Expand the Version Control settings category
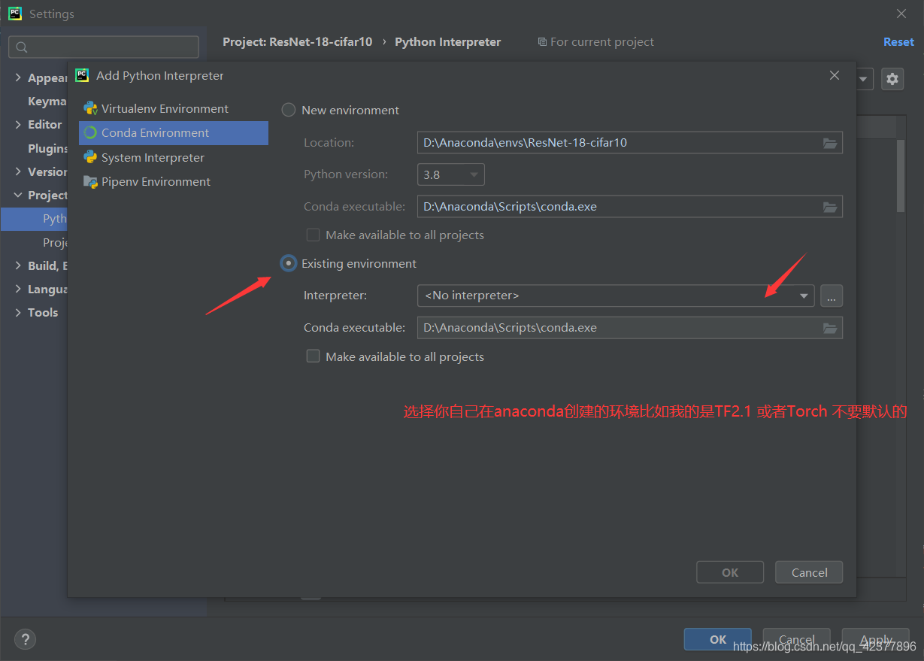 coord(19,171)
